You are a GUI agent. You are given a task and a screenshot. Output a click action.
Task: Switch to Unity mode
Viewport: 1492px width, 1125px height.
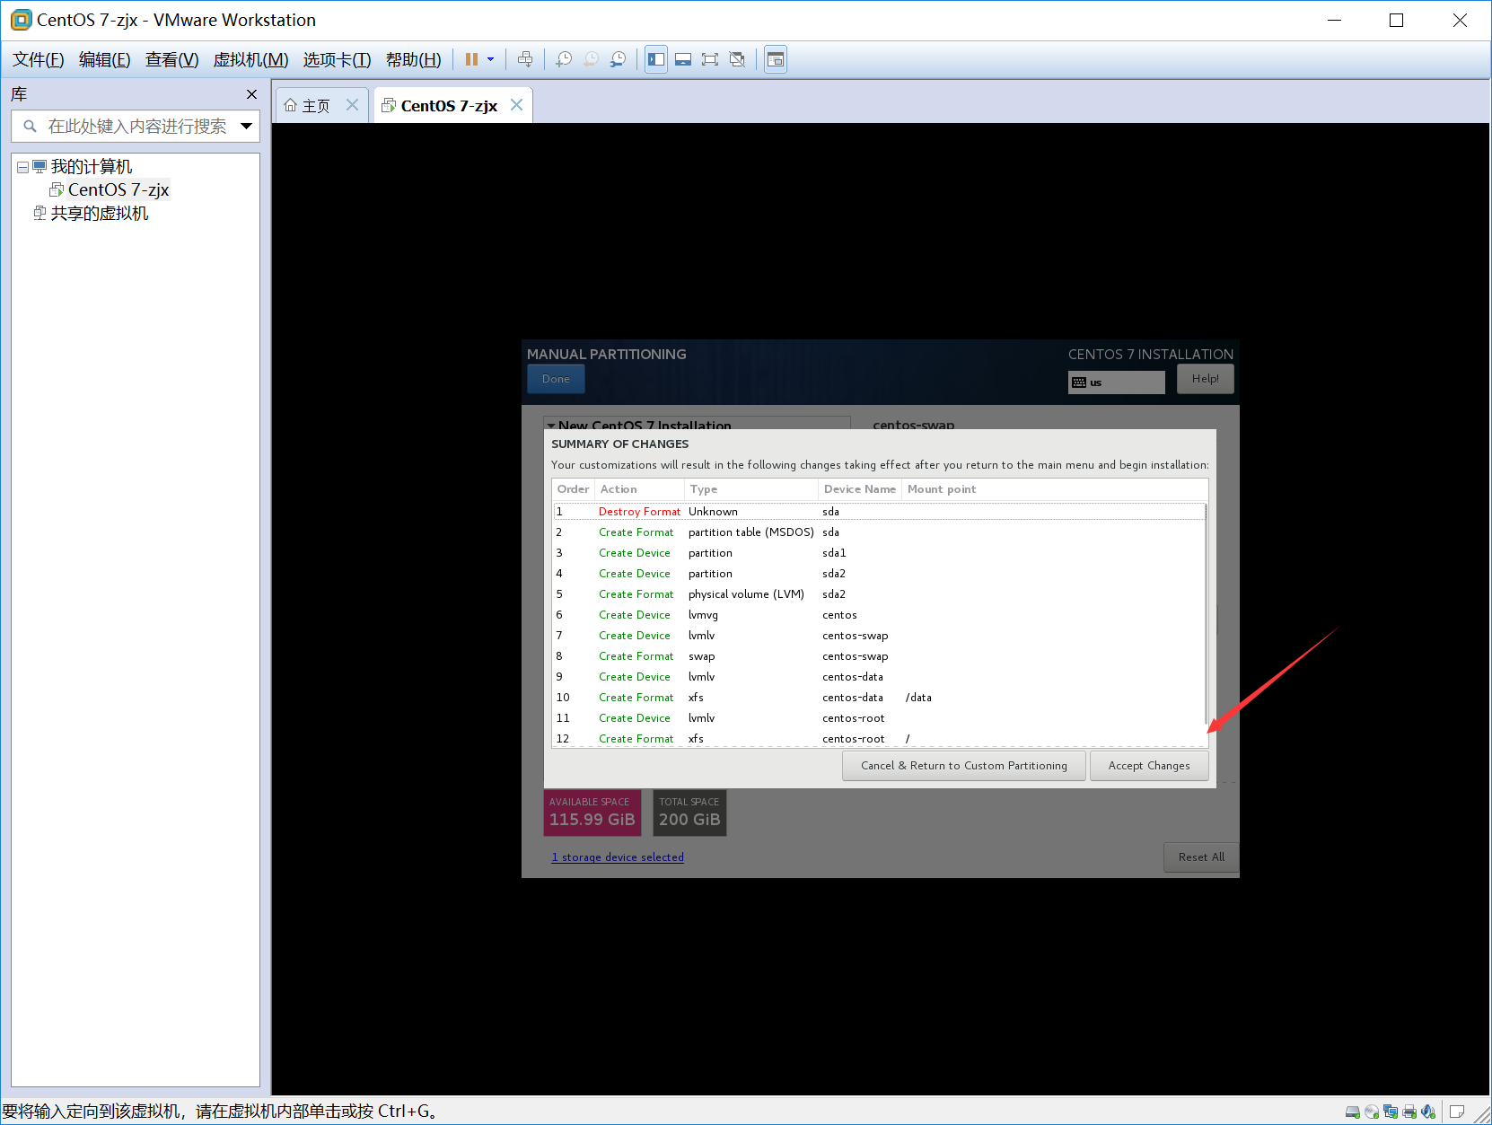737,59
